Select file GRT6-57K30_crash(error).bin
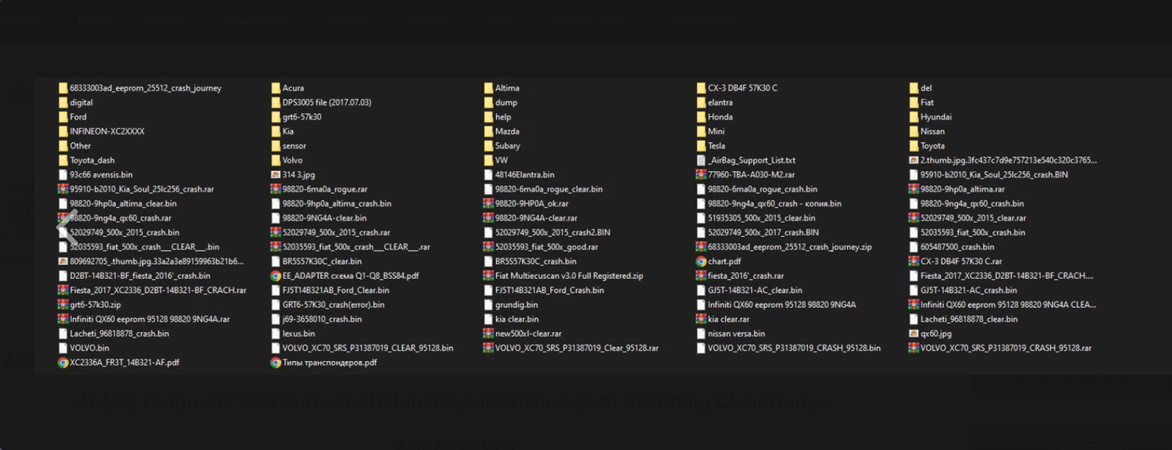This screenshot has width=1172, height=450. tap(334, 305)
